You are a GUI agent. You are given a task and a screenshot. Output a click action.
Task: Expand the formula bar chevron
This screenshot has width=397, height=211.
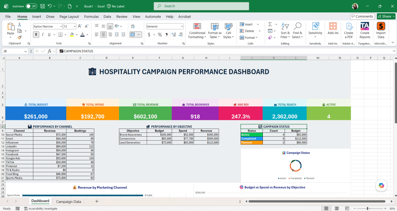(394, 51)
